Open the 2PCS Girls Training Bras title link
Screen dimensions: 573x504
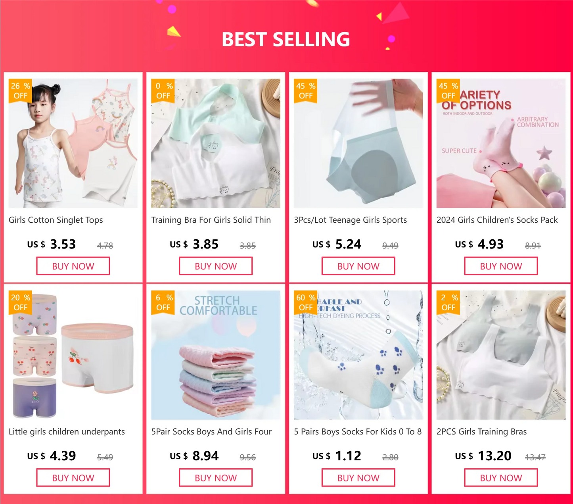coord(482,432)
